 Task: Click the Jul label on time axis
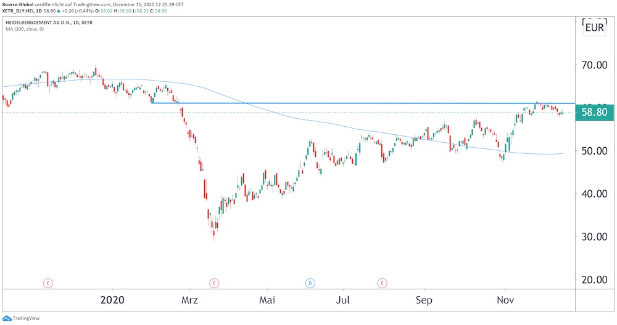[342, 300]
